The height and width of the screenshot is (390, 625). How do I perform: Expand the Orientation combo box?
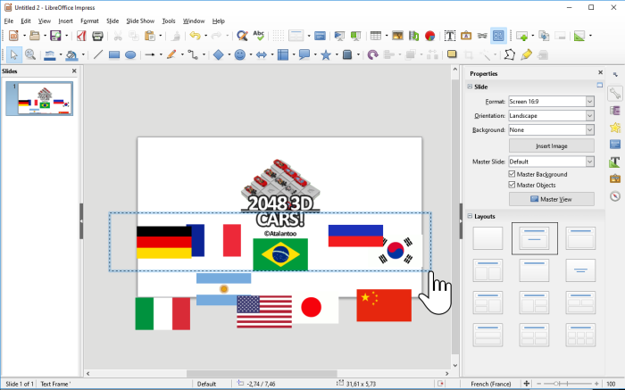pos(551,115)
